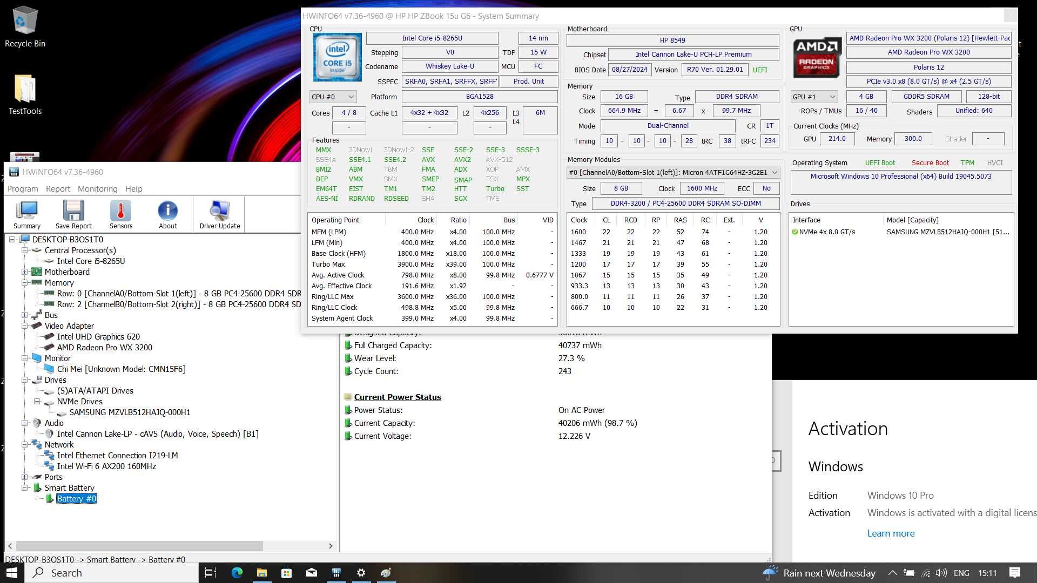Collapse the NVMe Drives node
Screen dimensions: 1037x583
(37, 401)
